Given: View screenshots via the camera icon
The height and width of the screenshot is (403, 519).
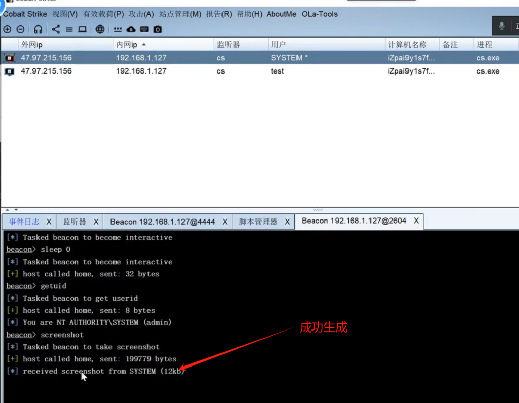Looking at the screenshot, I should pos(158,29).
